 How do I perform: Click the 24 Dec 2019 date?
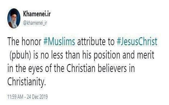(37, 97)
